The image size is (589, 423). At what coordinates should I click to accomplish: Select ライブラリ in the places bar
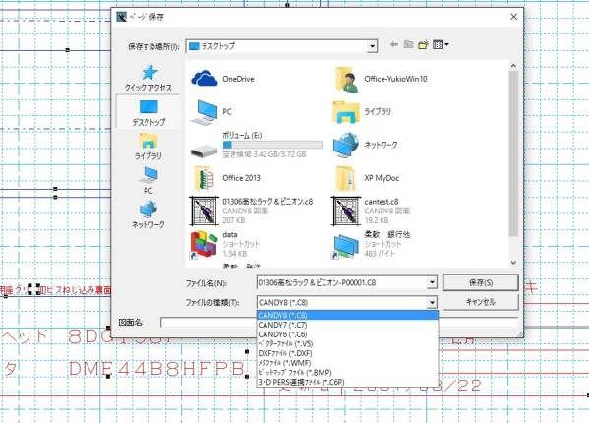point(148,147)
